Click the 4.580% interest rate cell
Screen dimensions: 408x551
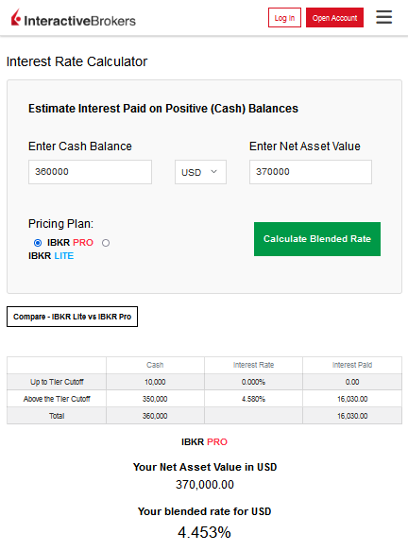tap(253, 399)
